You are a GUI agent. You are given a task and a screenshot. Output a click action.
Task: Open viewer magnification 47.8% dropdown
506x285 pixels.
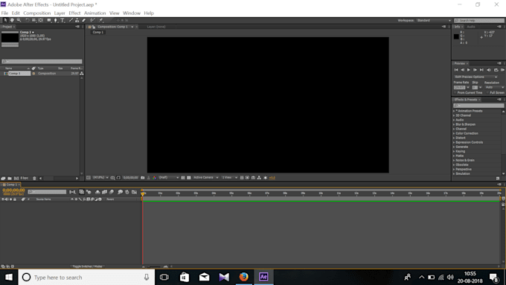coord(100,178)
